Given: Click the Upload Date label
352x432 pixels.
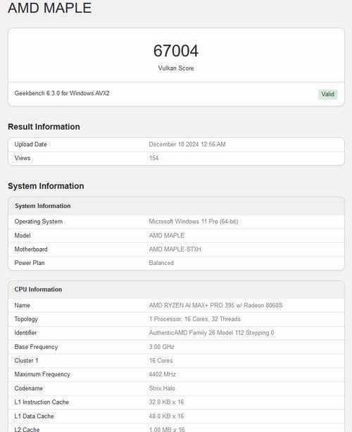Looking at the screenshot, I should [x=30, y=144].
